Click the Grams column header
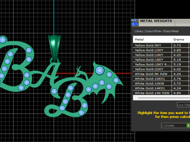Viewport: 190px width, 142px height. tap(180, 39)
